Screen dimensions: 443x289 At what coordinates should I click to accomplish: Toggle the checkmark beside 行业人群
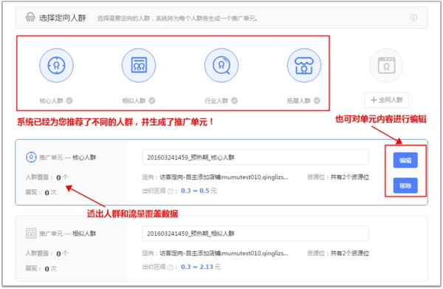tap(235, 101)
